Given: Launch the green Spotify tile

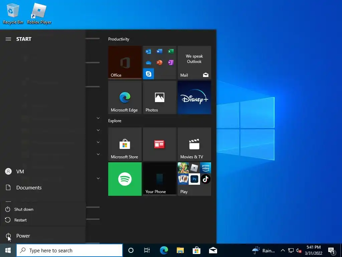Looking at the screenshot, I should pyautogui.click(x=125, y=179).
